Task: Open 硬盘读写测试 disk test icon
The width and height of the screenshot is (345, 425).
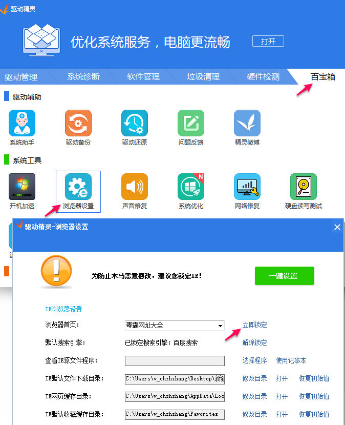Action: pyautogui.click(x=304, y=187)
